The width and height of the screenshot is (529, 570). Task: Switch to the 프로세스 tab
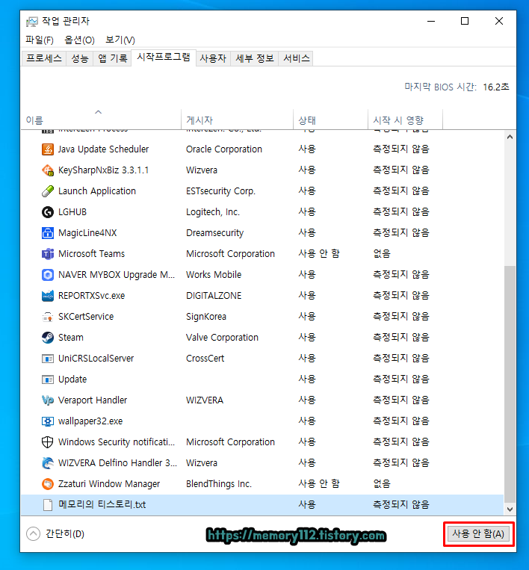coord(44,58)
